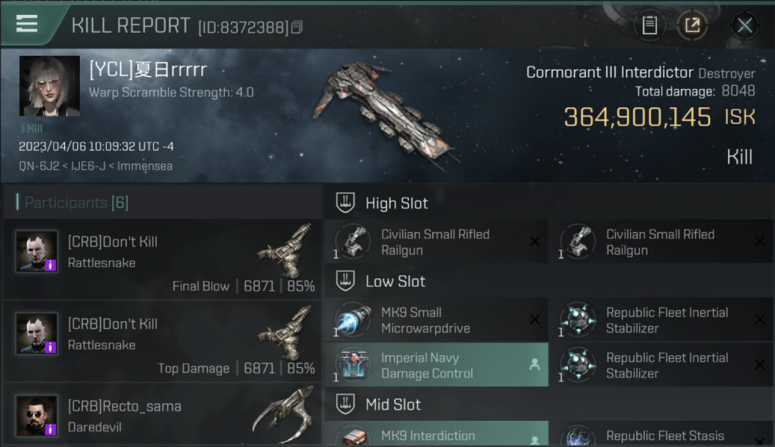The height and width of the screenshot is (447, 775).
Task: Click the Low Slot shield icon
Action: pyautogui.click(x=345, y=281)
